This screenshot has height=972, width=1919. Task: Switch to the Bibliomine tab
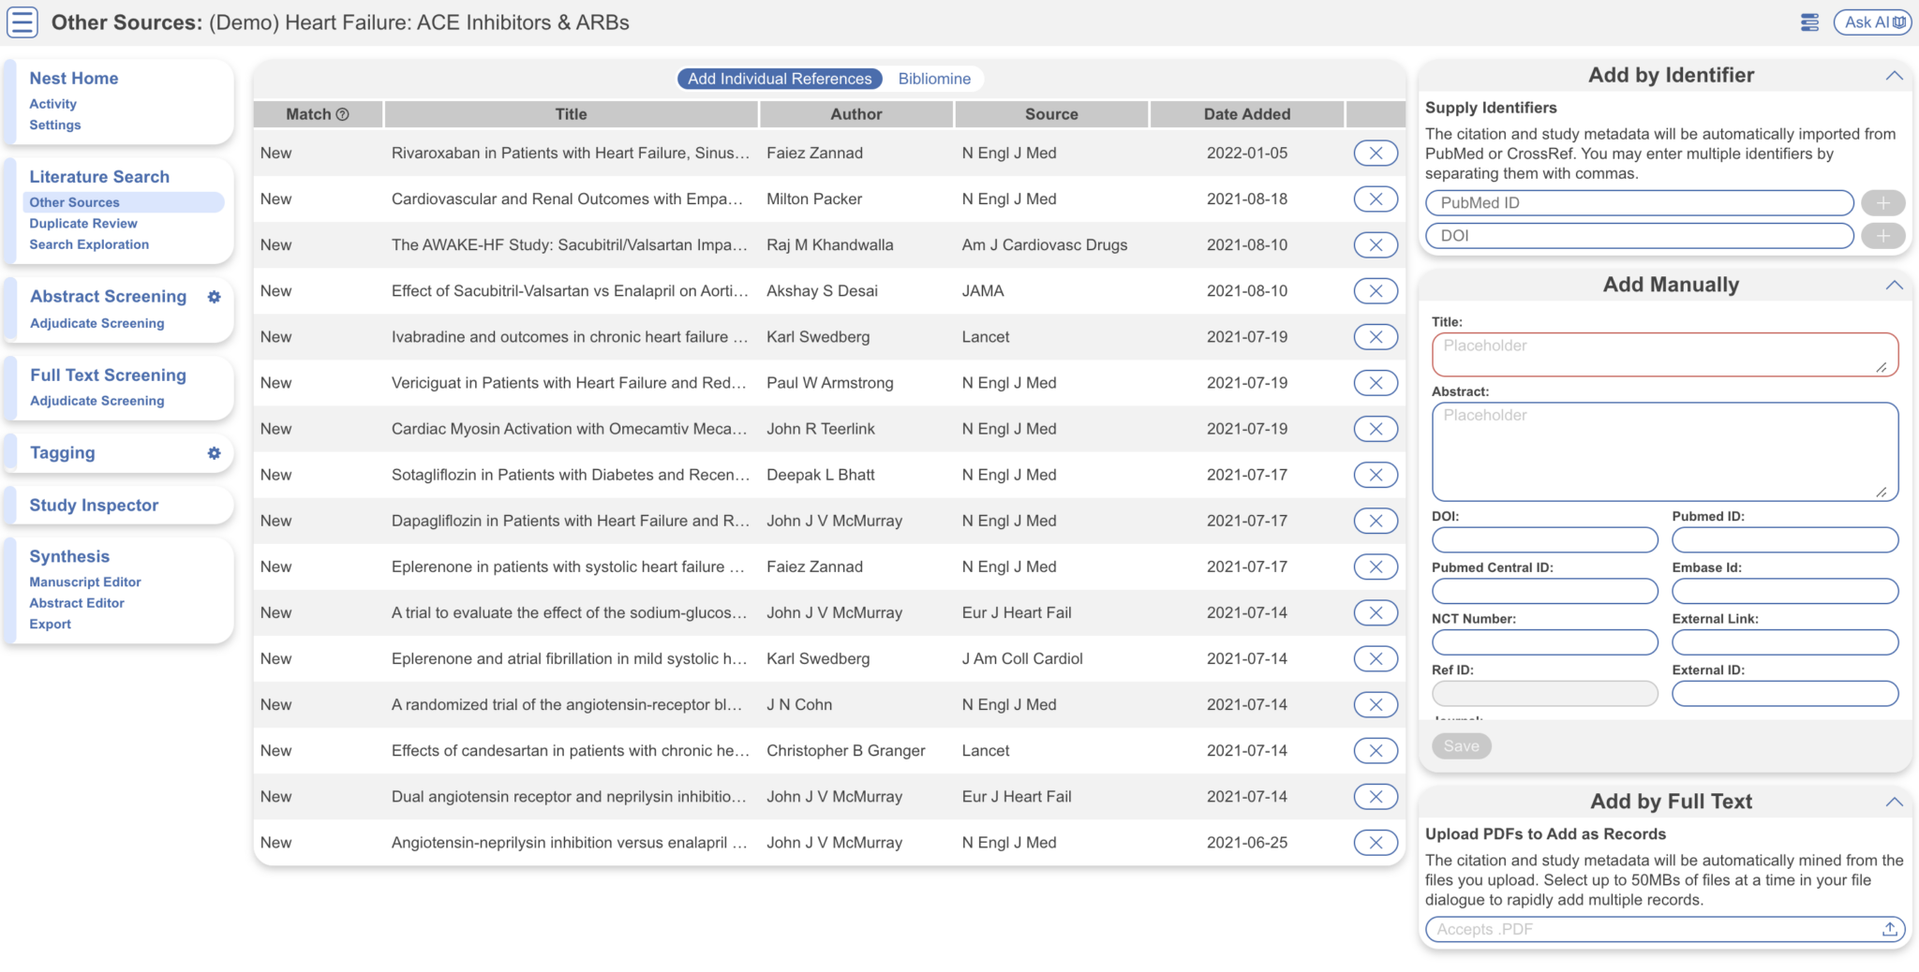point(933,79)
